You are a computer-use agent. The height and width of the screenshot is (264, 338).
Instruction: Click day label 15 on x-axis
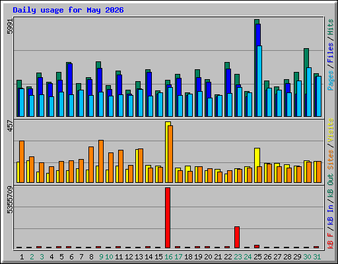[x=158, y=257]
